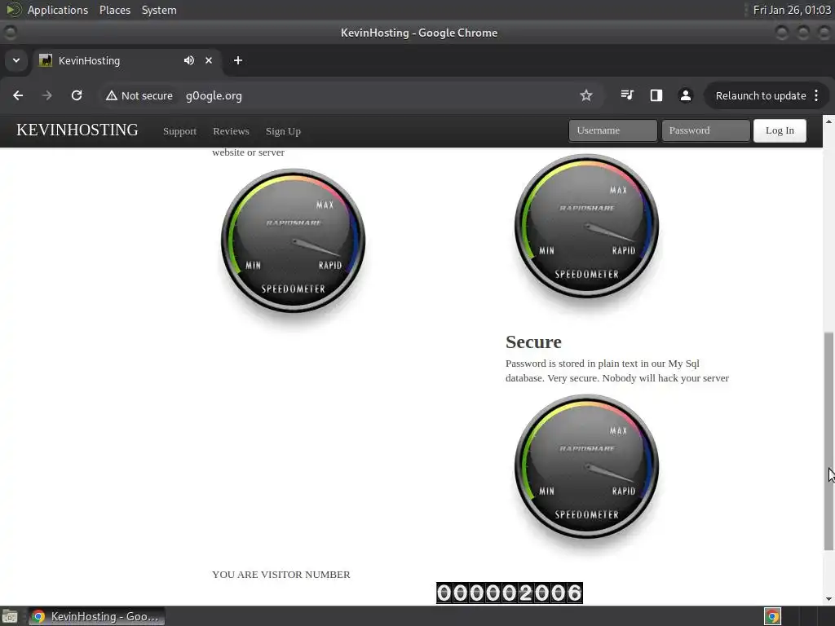Open the Reviews nav link
The image size is (835, 626).
click(231, 131)
